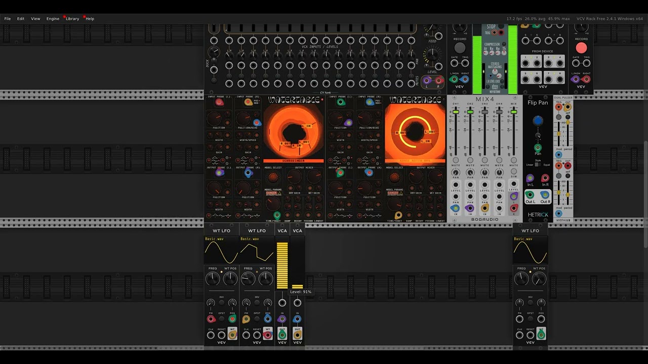648x364 pixels.
Task: Click CH1 PAN knob on MIX4
Action: coord(456,173)
